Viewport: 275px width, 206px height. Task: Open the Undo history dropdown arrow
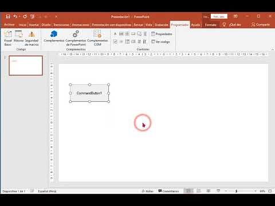tap(19, 17)
